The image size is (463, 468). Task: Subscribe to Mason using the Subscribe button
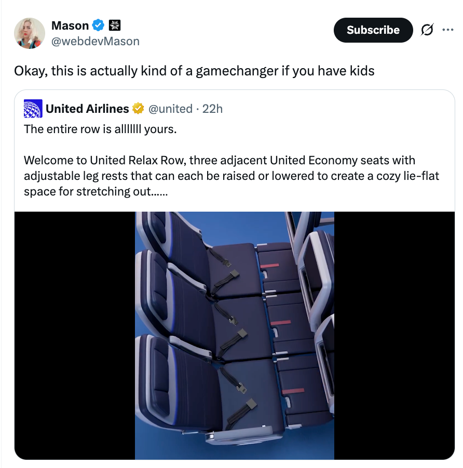[373, 30]
